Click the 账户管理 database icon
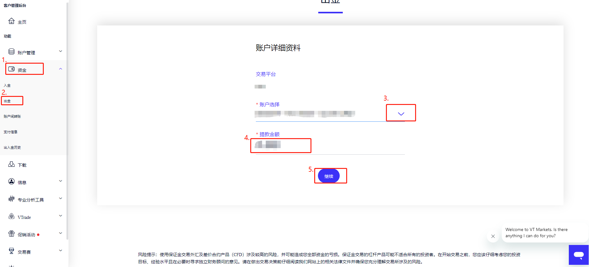 pos(11,52)
